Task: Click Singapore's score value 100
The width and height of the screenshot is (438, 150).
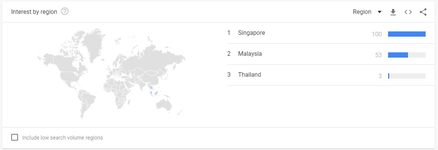Action: pos(377,34)
